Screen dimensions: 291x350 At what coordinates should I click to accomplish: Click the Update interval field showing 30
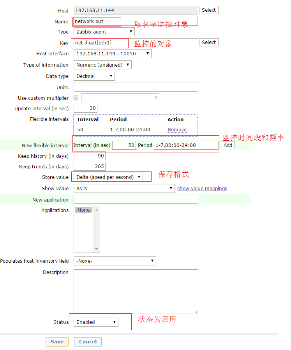[85, 108]
